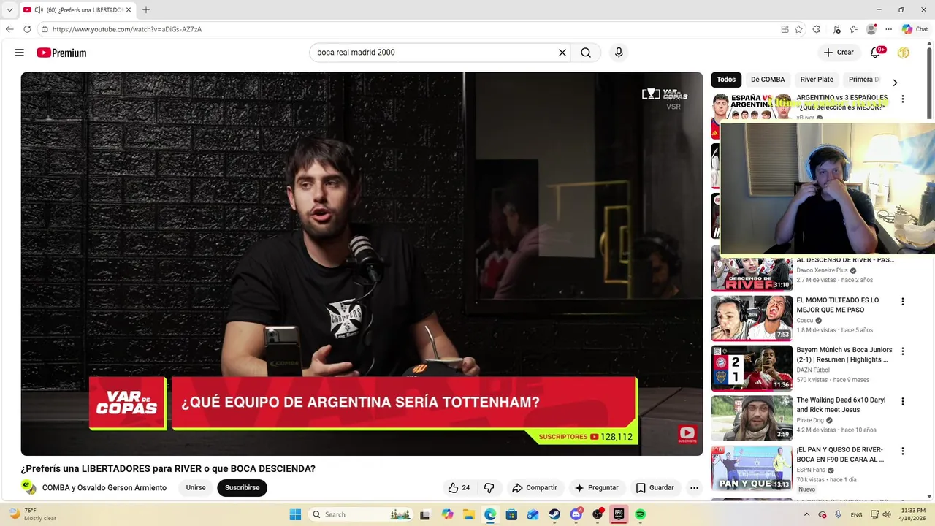
Task: Reload the page
Action: click(x=27, y=29)
